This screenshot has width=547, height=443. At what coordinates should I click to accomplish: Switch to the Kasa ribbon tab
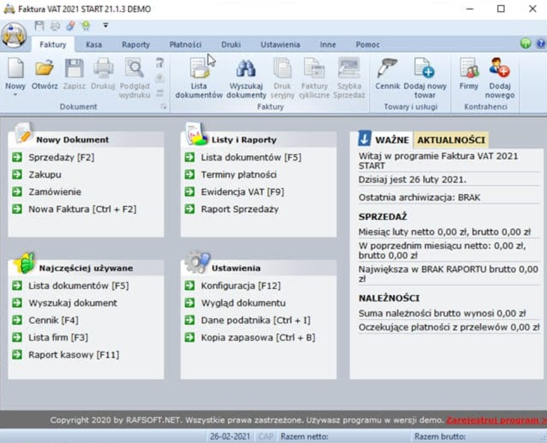coord(94,44)
